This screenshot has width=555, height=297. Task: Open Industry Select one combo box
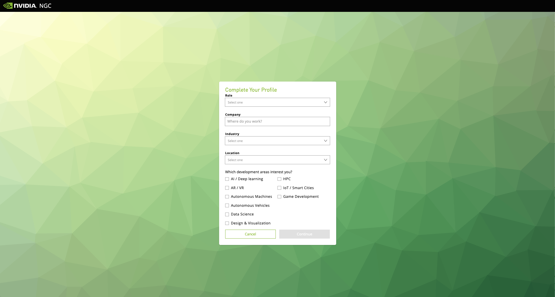(277, 141)
